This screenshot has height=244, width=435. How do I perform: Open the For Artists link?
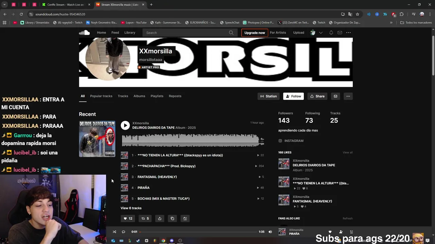click(x=278, y=33)
